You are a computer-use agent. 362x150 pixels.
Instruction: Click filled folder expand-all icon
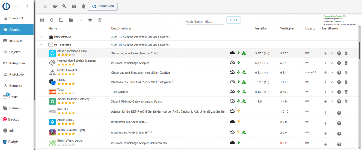click(71, 20)
